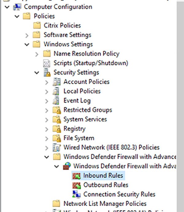
Task: Select the System Services item
Action: click(x=85, y=119)
